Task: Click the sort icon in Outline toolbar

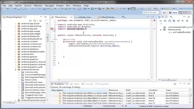Action: click(169, 21)
